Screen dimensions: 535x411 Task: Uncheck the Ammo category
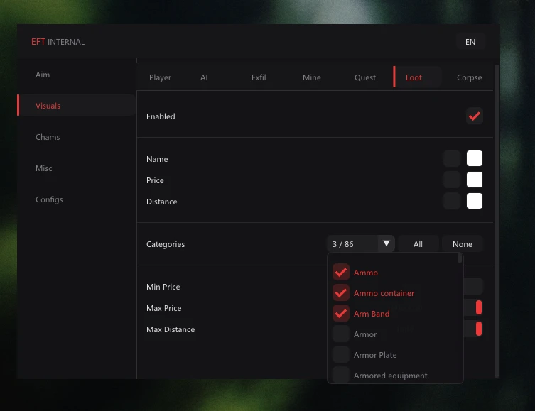[x=341, y=273]
